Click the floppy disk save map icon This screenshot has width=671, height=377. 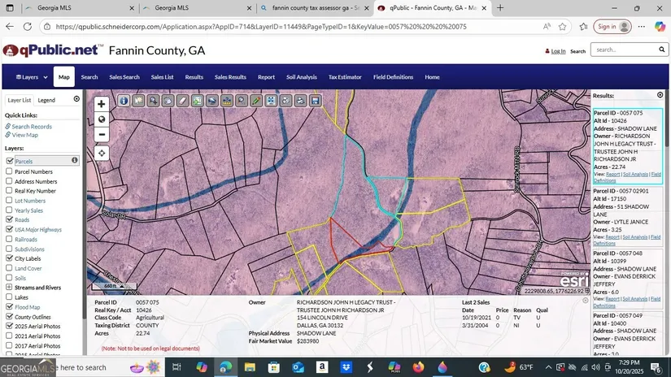click(315, 101)
